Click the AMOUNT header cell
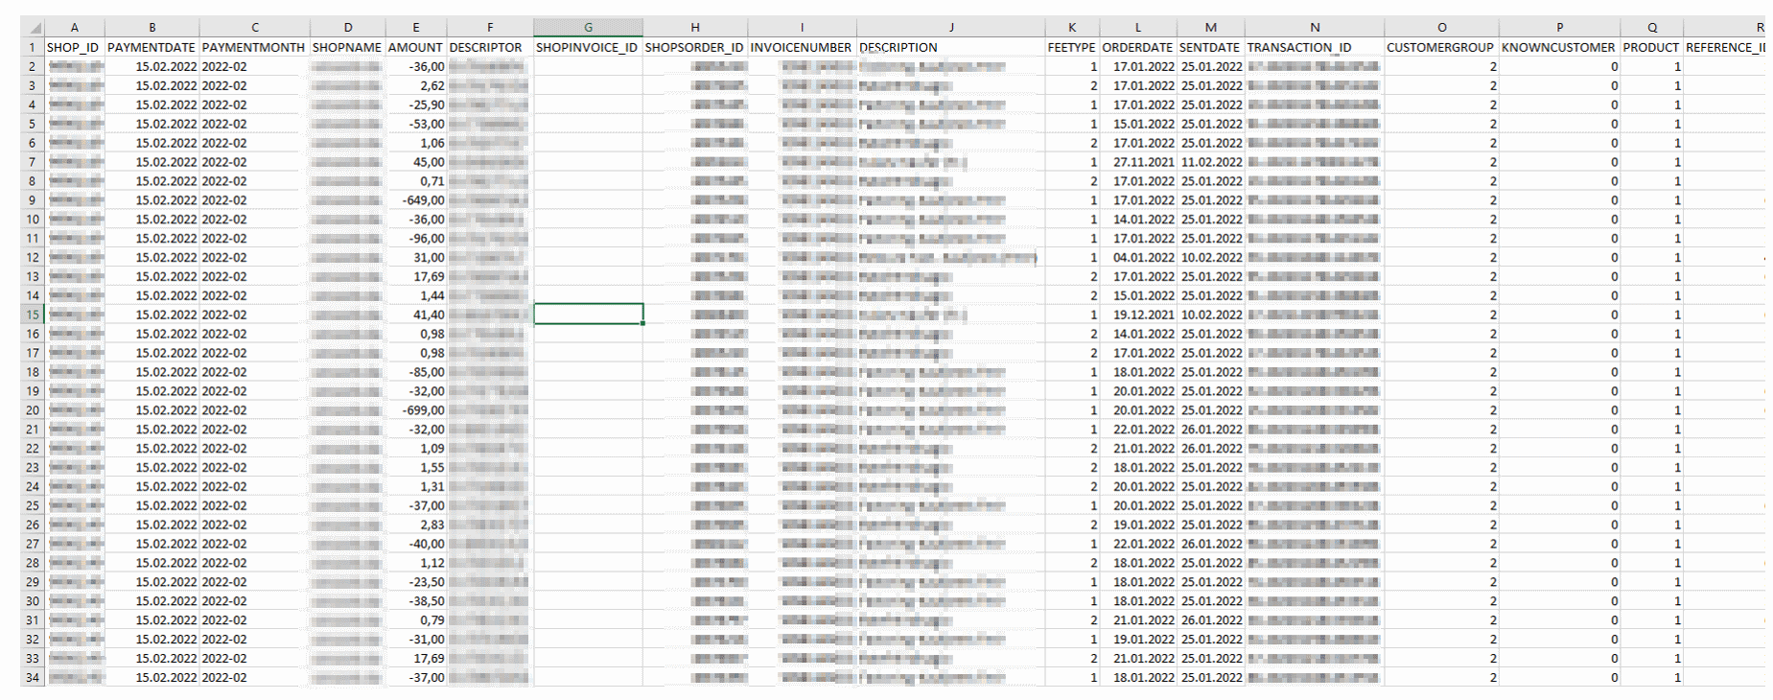 [x=415, y=47]
